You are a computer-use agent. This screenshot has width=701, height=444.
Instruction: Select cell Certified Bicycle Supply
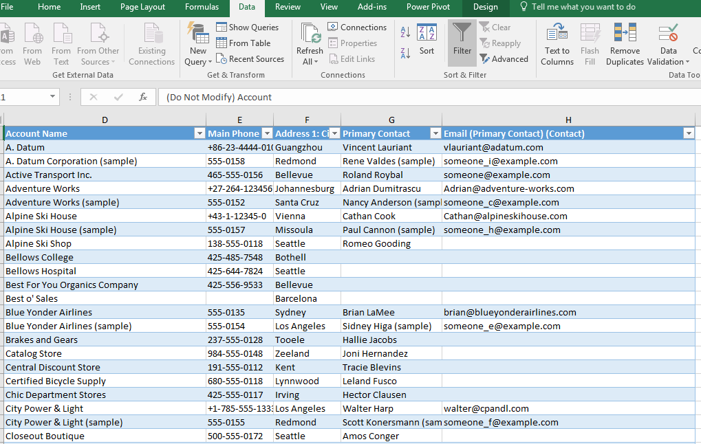pyautogui.click(x=105, y=381)
